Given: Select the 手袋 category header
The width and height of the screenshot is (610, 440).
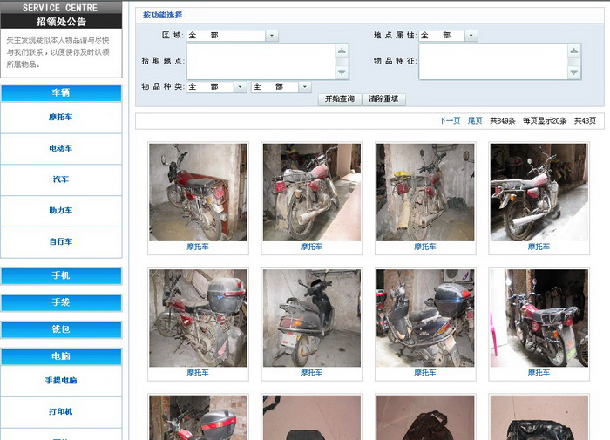Looking at the screenshot, I should [x=61, y=302].
